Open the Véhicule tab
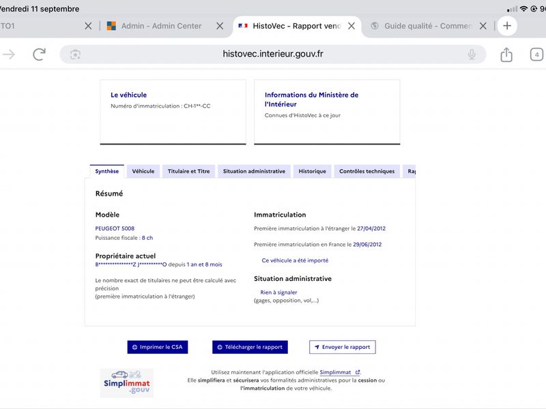This screenshot has height=409, width=546. 143,171
